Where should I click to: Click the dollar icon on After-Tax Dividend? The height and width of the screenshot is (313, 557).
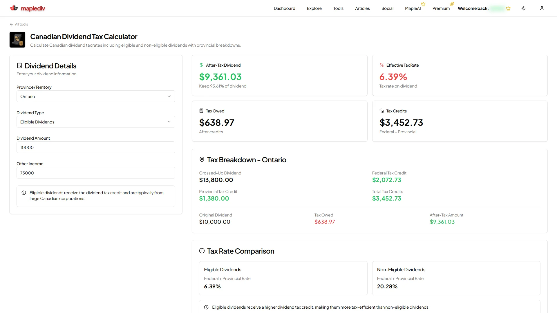[x=201, y=65]
